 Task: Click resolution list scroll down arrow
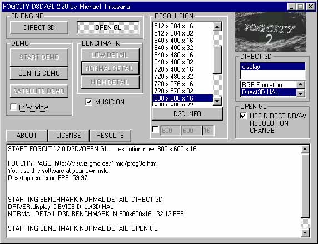[x=217, y=101]
